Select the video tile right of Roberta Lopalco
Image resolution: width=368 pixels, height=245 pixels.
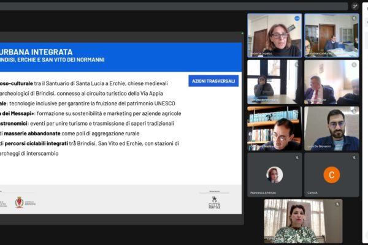coord(332,36)
